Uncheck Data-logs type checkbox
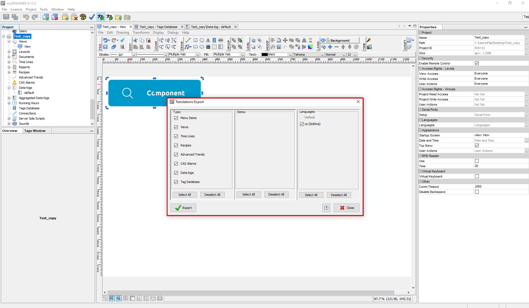 [176, 173]
